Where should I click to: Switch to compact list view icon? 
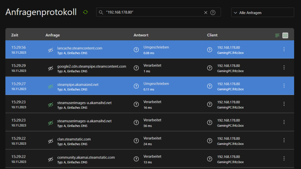click(x=277, y=35)
